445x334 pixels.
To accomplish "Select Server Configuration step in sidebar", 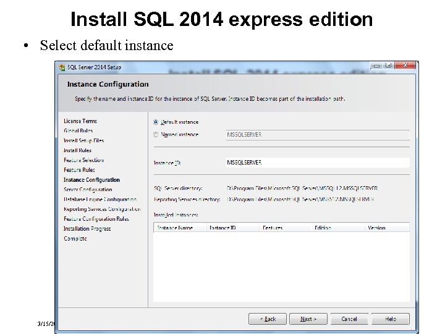I will click(x=88, y=189).
